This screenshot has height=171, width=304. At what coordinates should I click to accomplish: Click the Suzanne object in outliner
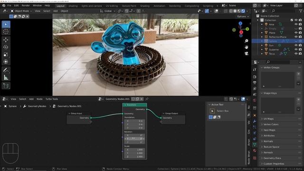[274, 49]
